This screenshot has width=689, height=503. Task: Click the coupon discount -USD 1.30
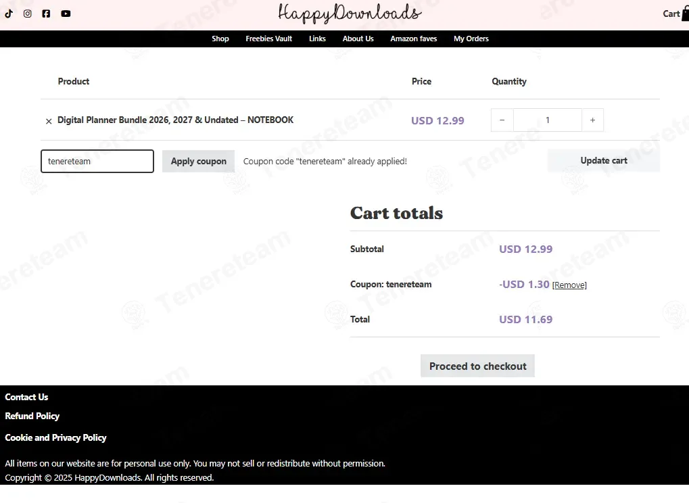pos(524,284)
